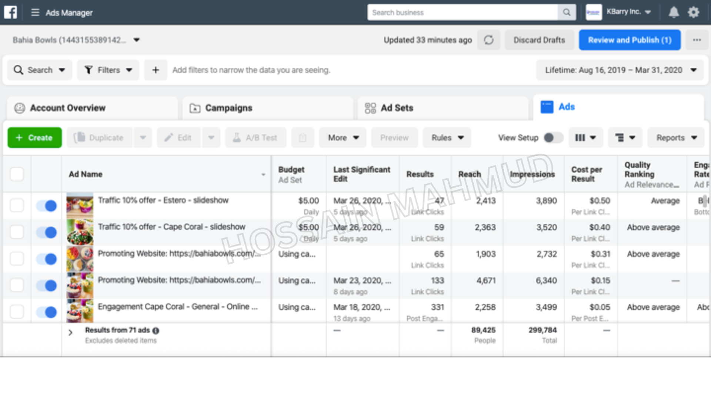Open the Engagement Cape Coral ad thumbnail
Screen dimensions: 711x400
[80, 311]
